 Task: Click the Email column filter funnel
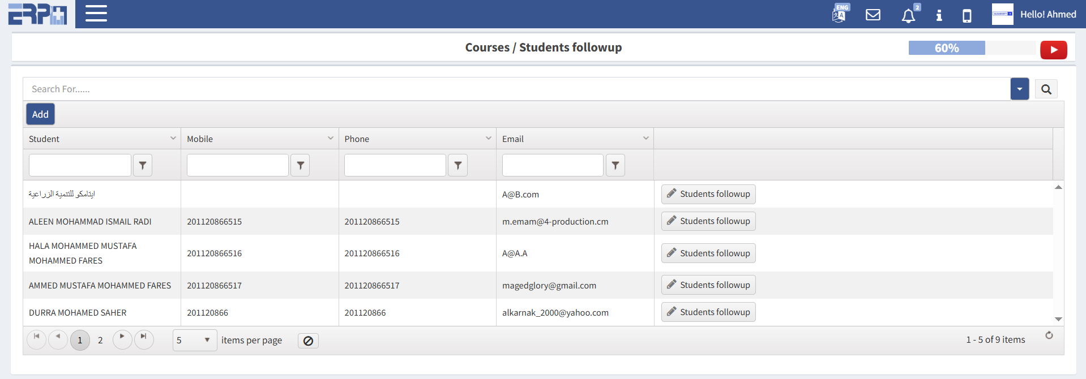point(615,165)
